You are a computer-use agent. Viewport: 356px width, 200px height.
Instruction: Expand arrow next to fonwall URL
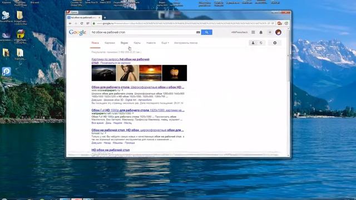coord(105,133)
